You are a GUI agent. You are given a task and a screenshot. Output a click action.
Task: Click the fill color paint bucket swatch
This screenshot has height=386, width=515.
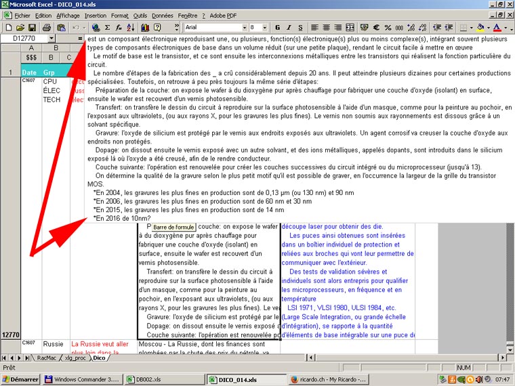click(480, 28)
